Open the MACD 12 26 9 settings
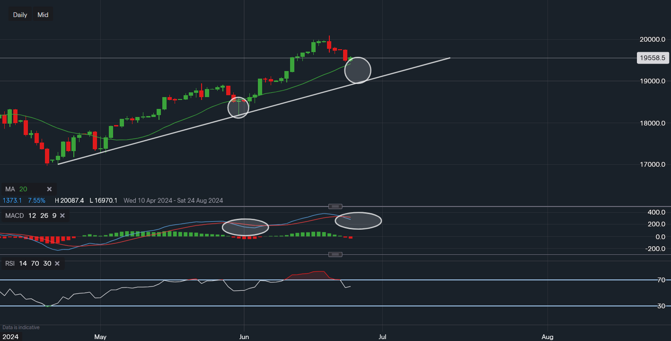 [x=31, y=215]
